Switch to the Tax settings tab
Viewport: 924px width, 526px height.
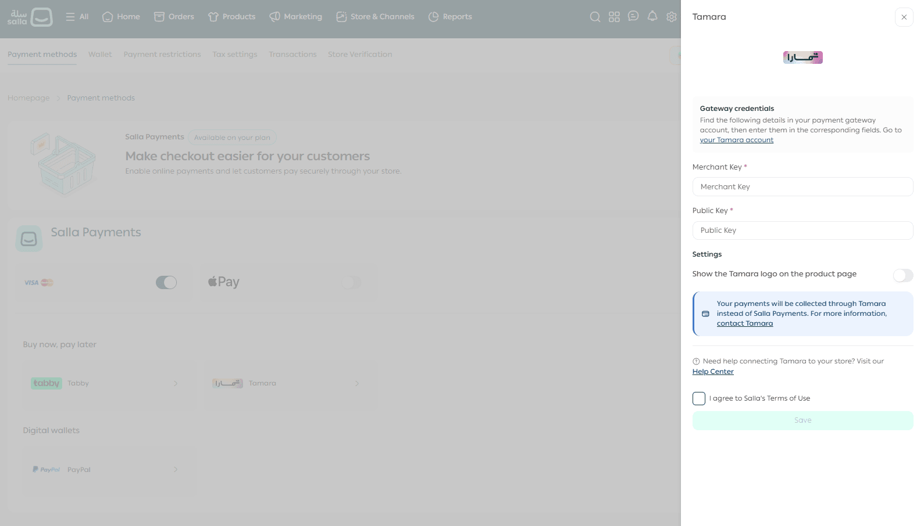coord(235,55)
